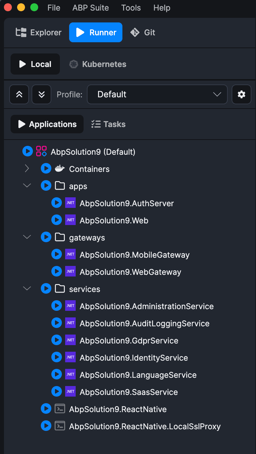
Task: Run AbpSolution9.AuthServer play button
Action: pos(57,203)
